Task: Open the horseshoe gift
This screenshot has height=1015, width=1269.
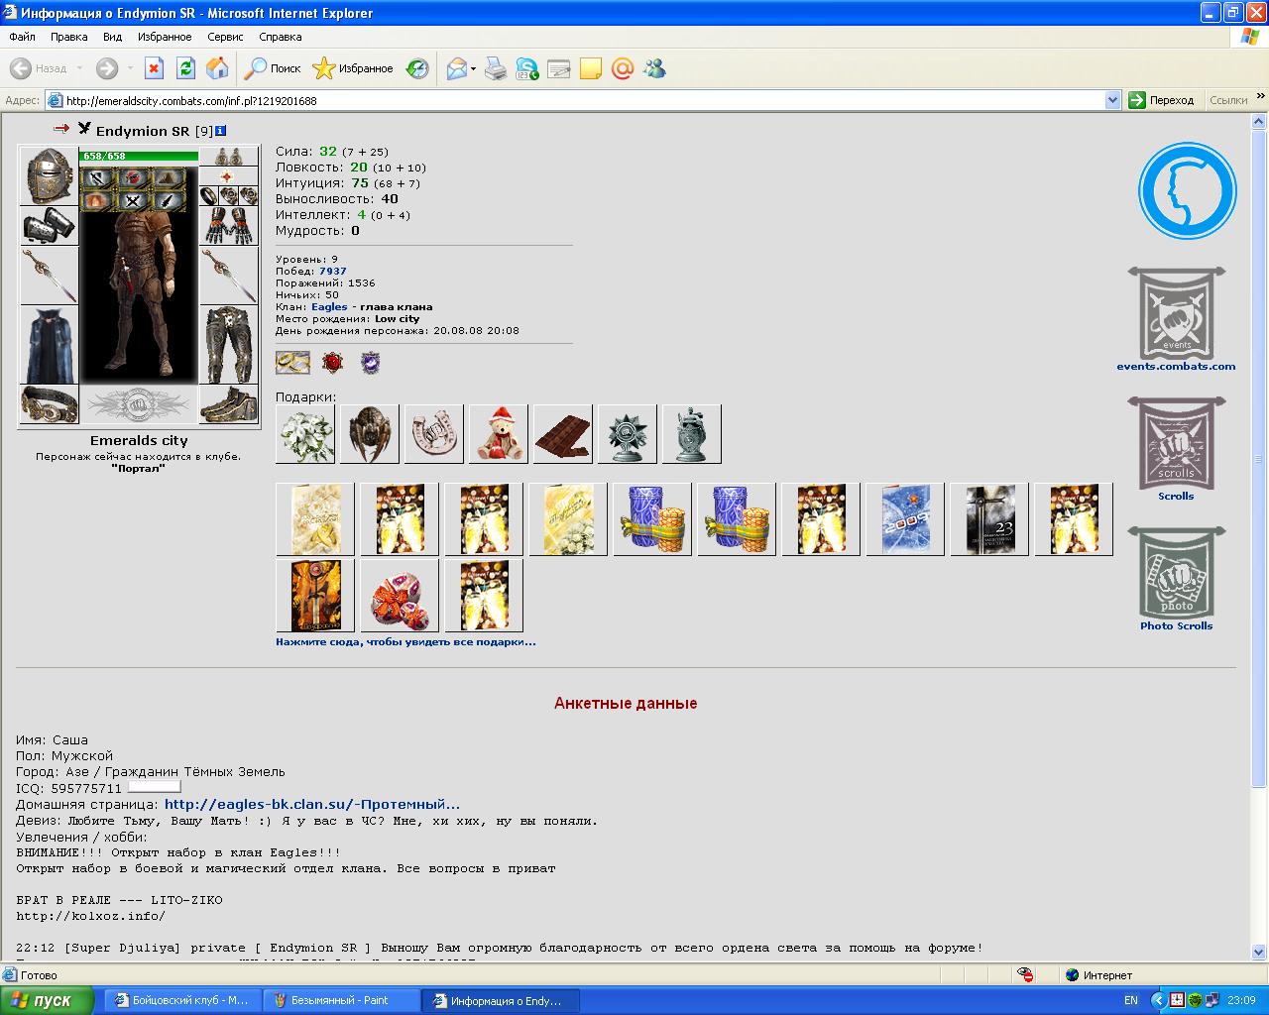Action: [x=434, y=434]
